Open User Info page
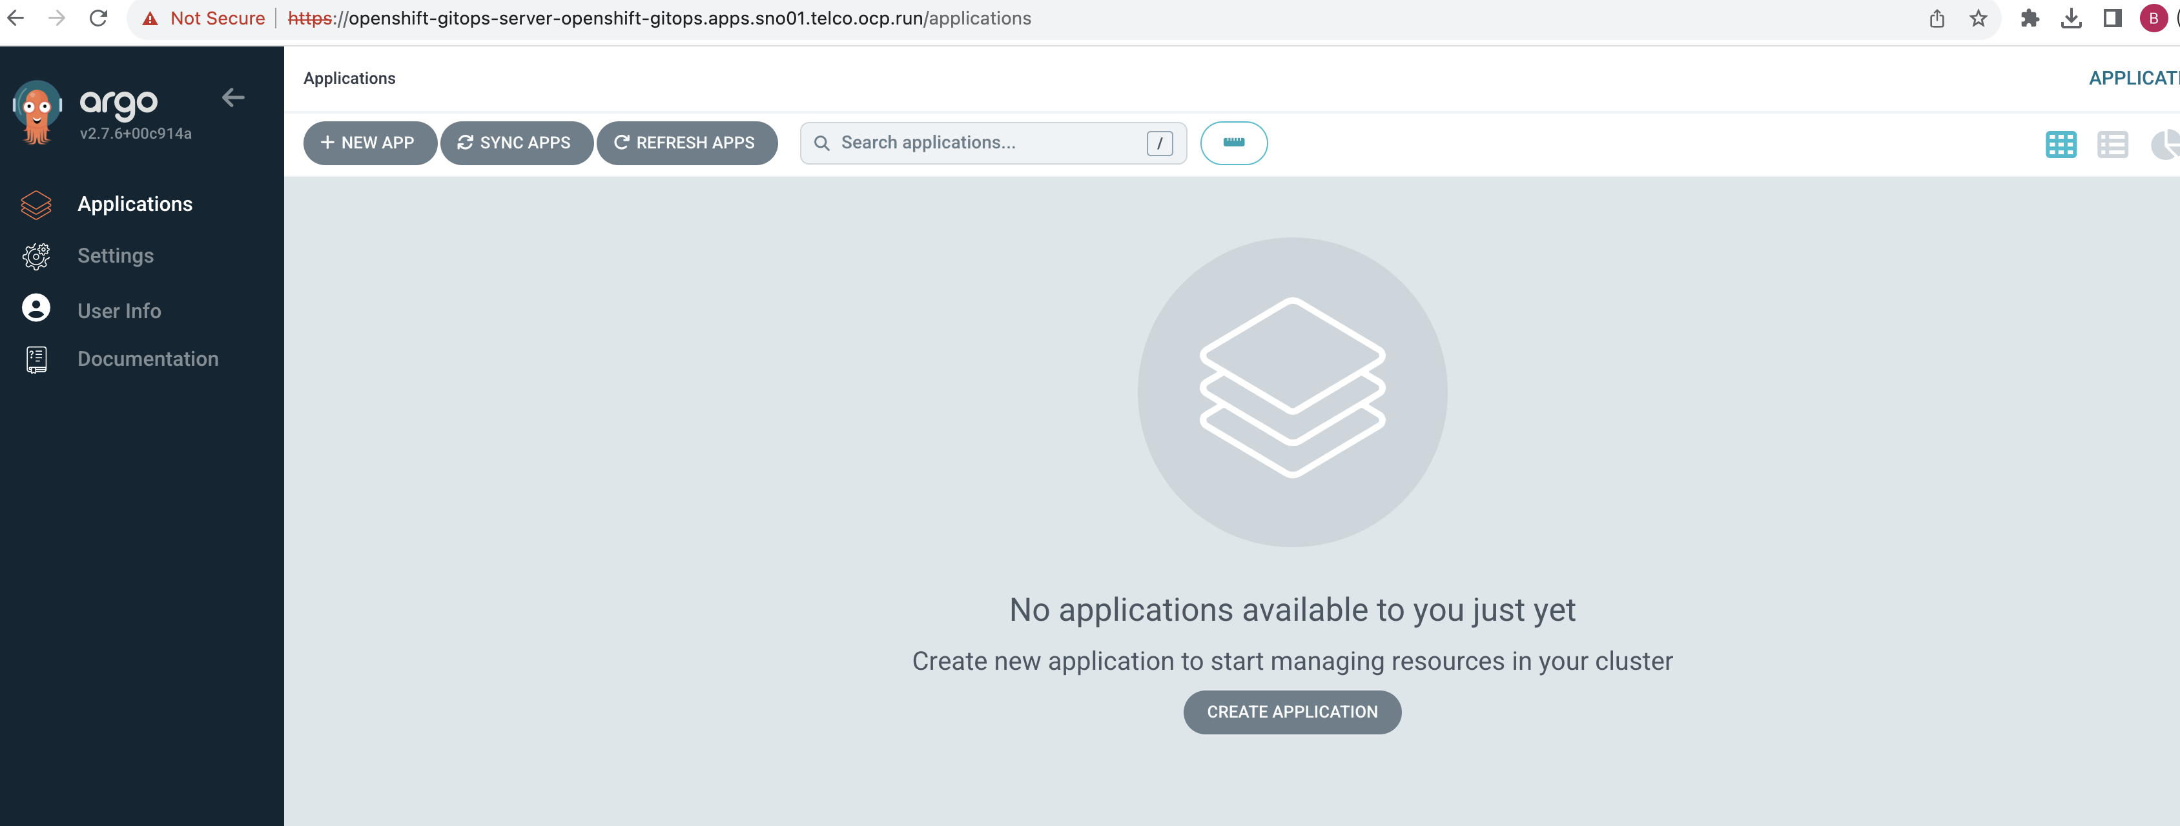Image resolution: width=2180 pixels, height=826 pixels. click(118, 310)
